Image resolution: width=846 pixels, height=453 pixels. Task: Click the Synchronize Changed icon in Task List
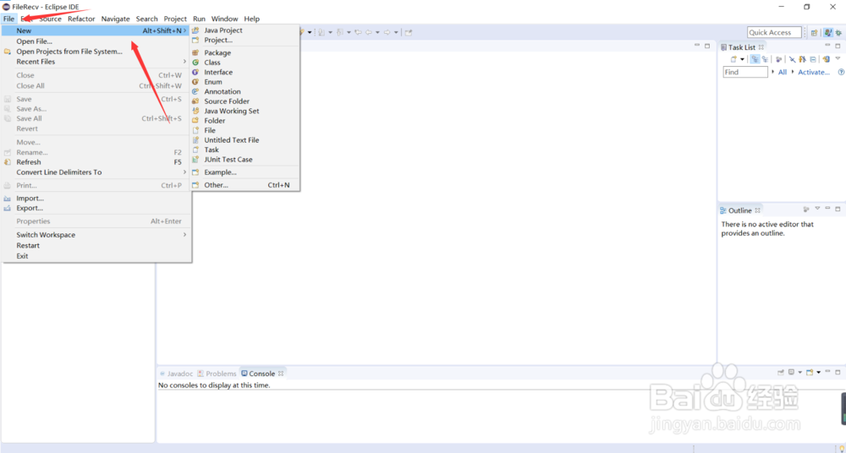coord(826,59)
